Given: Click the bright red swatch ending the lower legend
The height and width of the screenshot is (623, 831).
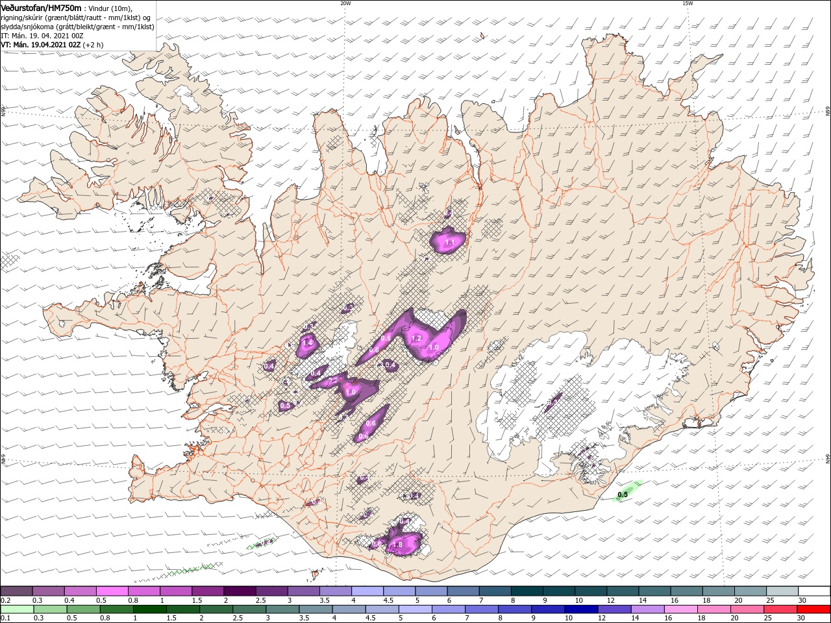Looking at the screenshot, I should tap(814, 609).
